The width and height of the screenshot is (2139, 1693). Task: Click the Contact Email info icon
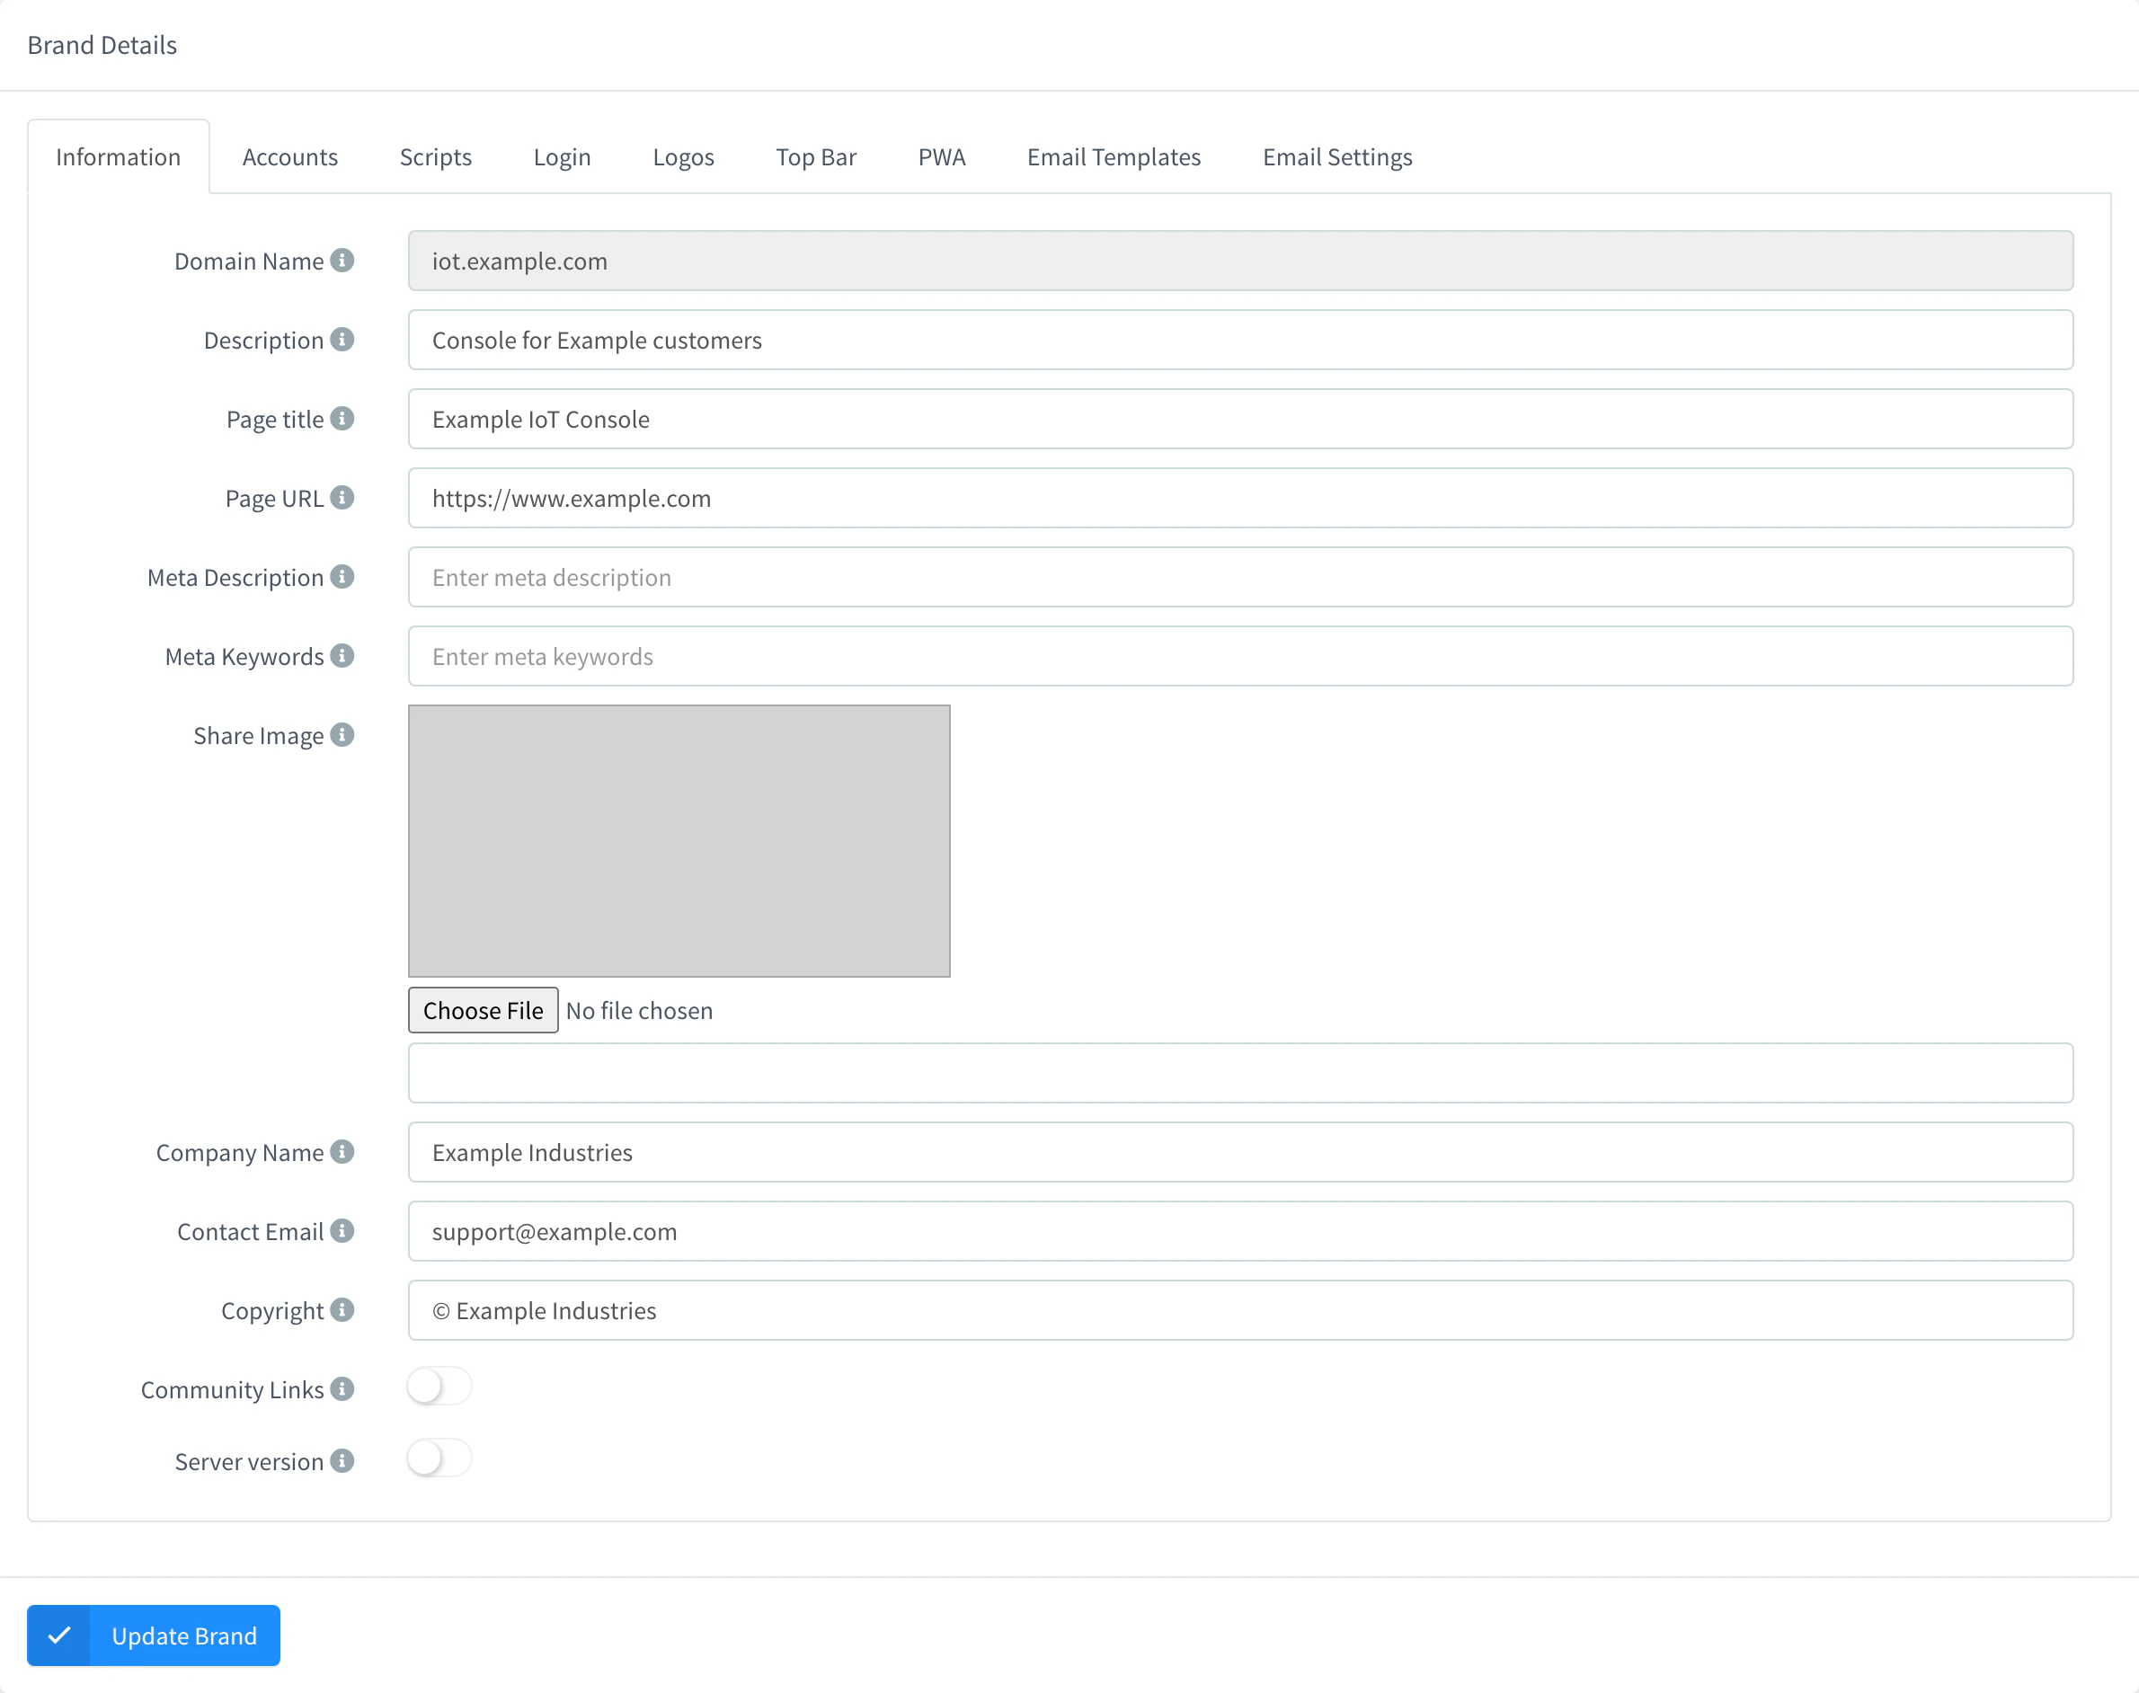pos(342,1230)
